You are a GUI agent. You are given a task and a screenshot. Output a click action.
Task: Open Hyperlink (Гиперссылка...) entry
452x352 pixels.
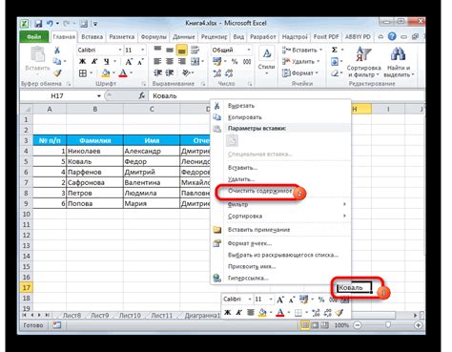pos(248,278)
